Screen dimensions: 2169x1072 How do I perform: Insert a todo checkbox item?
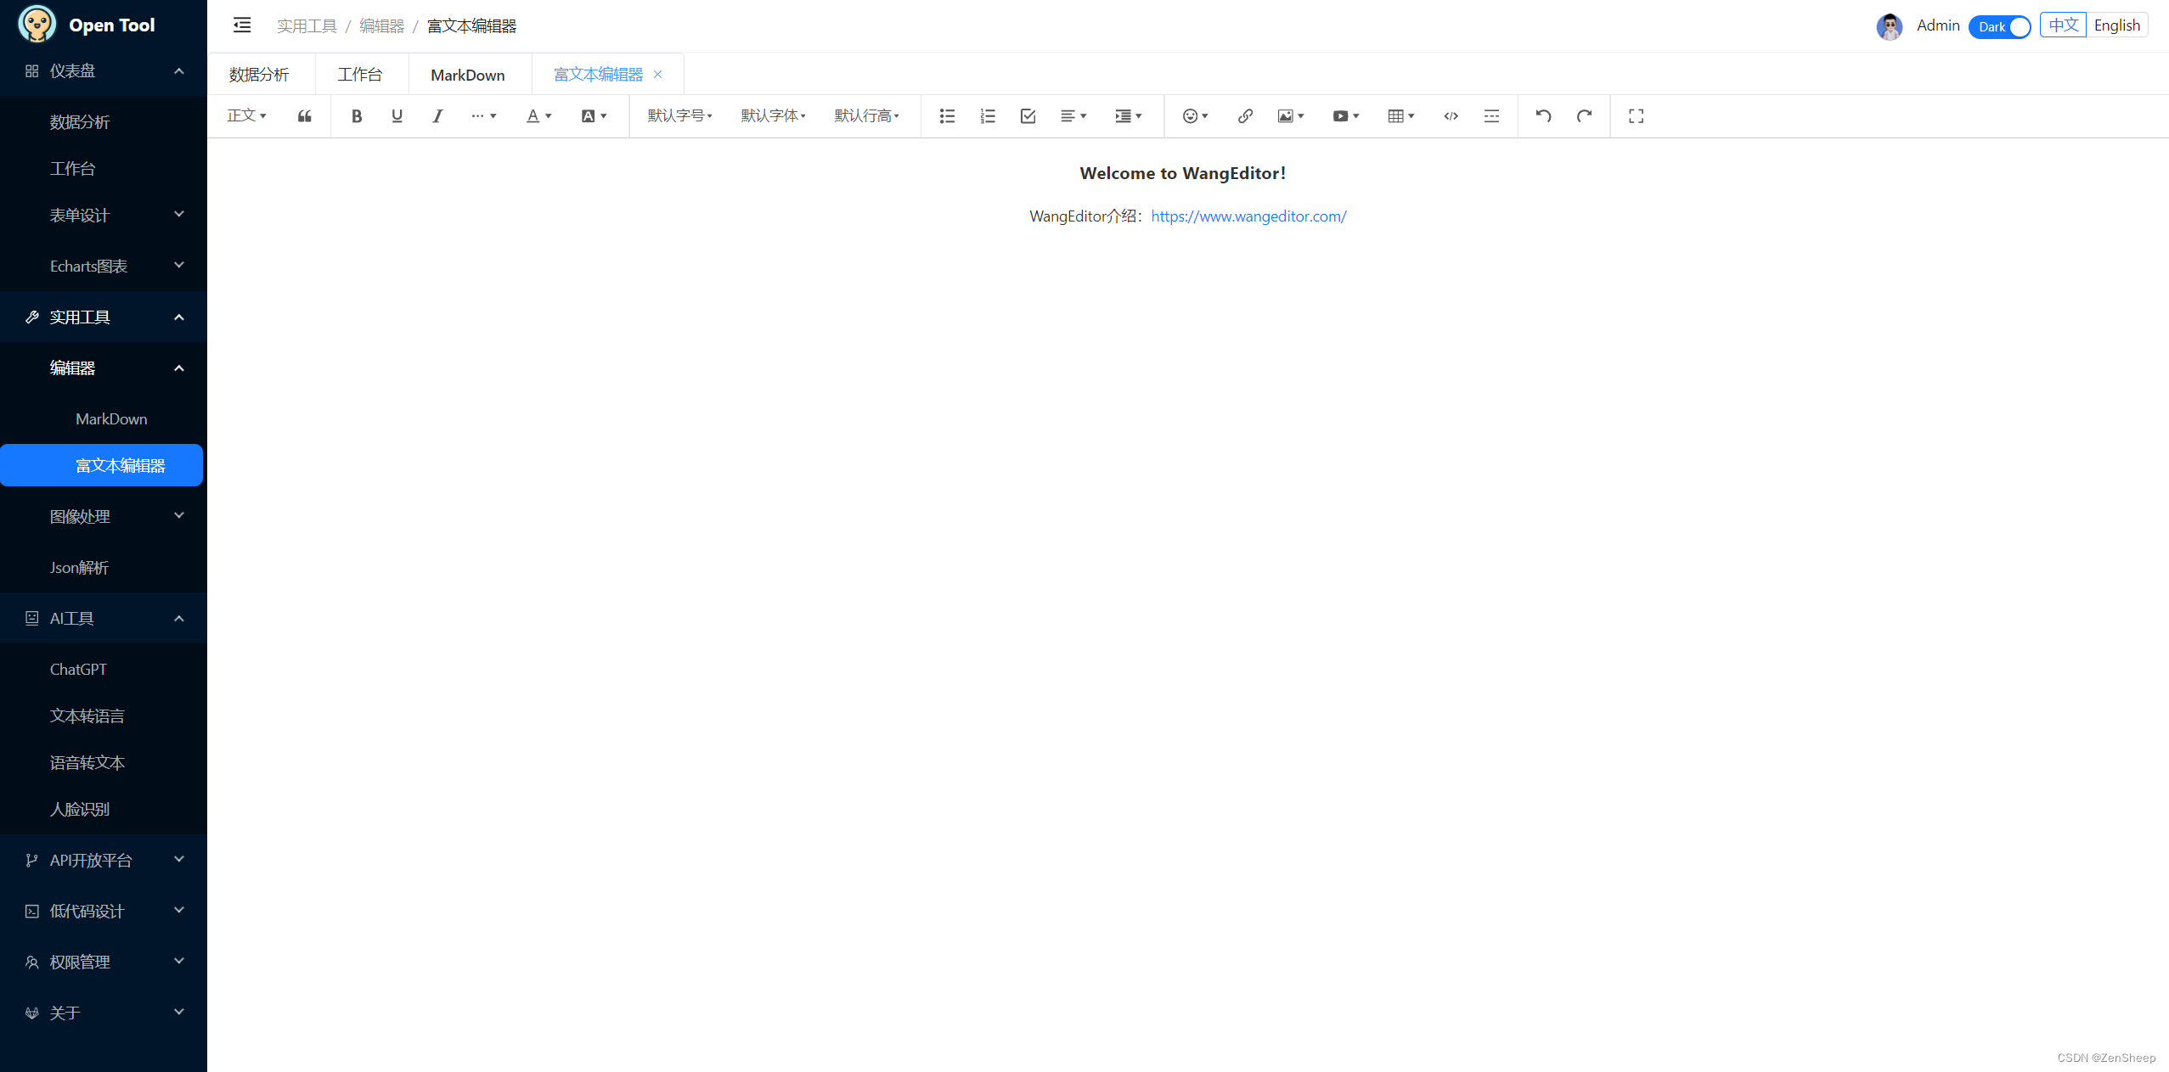click(x=1028, y=116)
